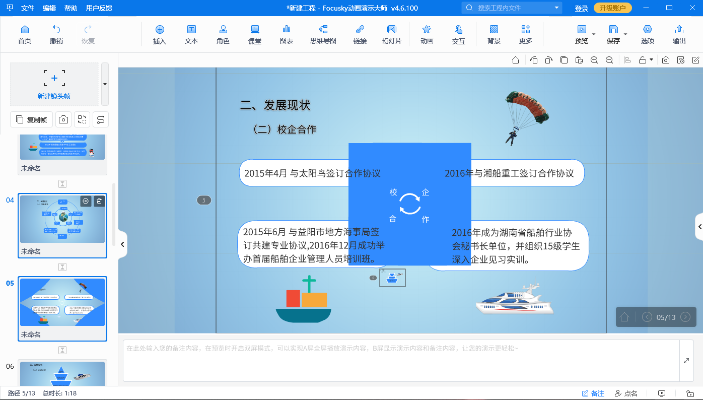
Task: Click the 链接 link tool
Action: click(360, 34)
